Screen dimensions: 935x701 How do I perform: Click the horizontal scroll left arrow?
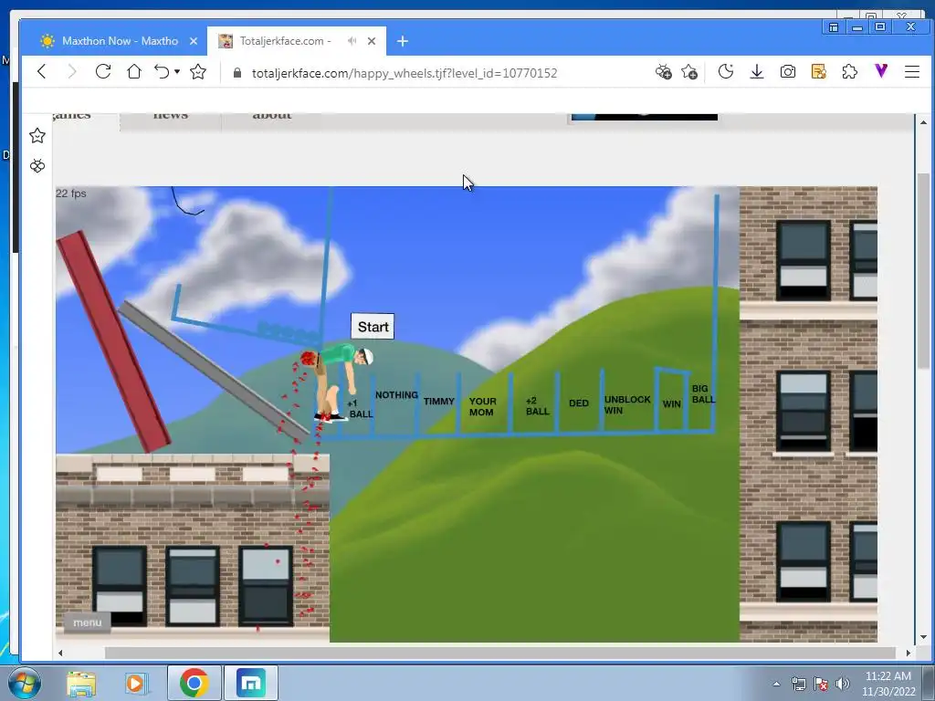pyautogui.click(x=60, y=654)
